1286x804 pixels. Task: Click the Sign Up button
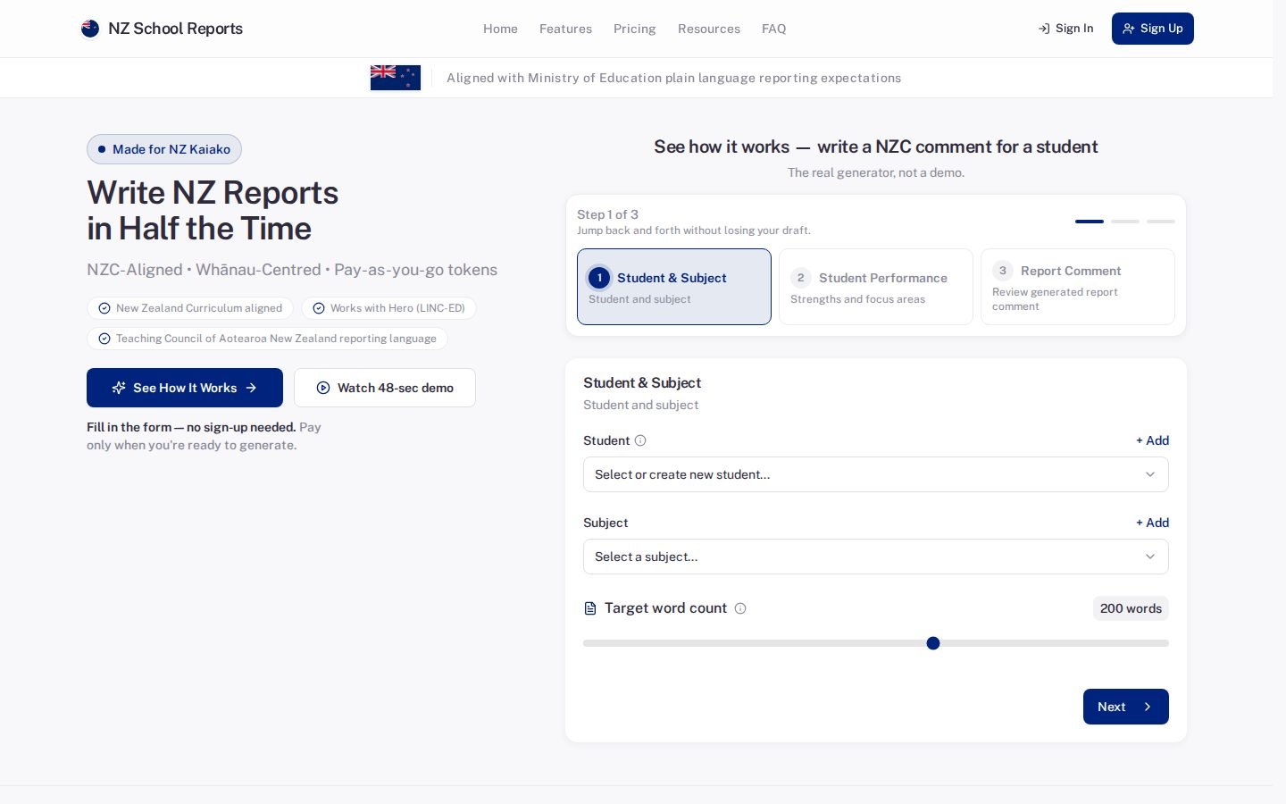coord(1153,29)
